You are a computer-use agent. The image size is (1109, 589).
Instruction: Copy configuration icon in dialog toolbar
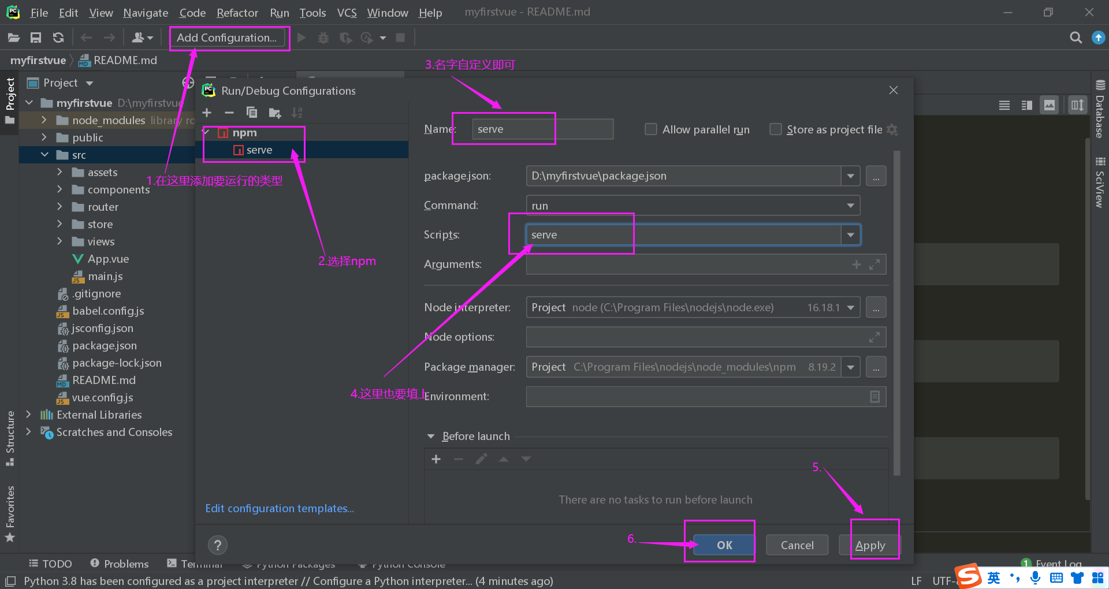click(252, 113)
